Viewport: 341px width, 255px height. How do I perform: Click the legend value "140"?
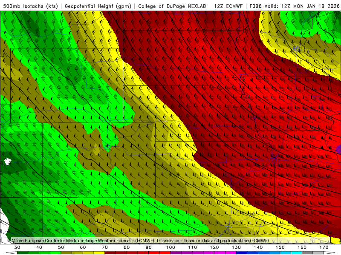[x=258, y=247]
